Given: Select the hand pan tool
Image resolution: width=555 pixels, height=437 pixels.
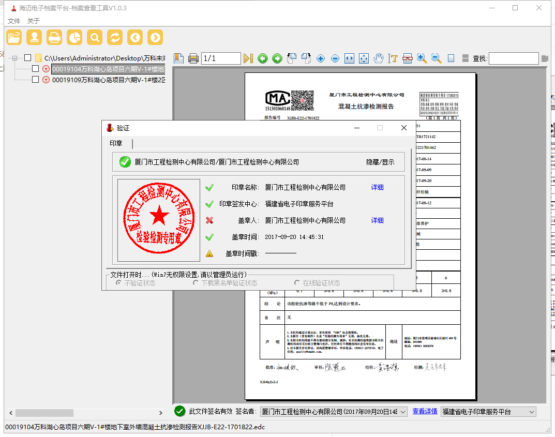Looking at the screenshot, I should coord(379,58).
